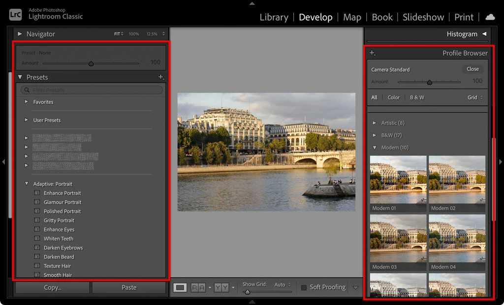The width and height of the screenshot is (504, 305).
Task: Collapse the Histogram panel triangle
Action: click(484, 34)
